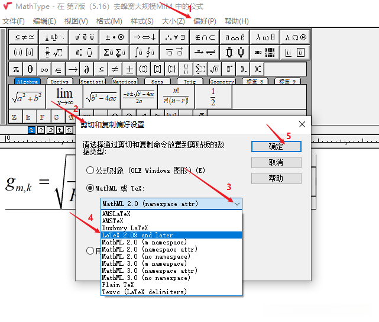Screen dimensions: 379x322
Task: Open the uppercase Greek palette (ΛΩ)
Action: pyautogui.click(x=295, y=37)
